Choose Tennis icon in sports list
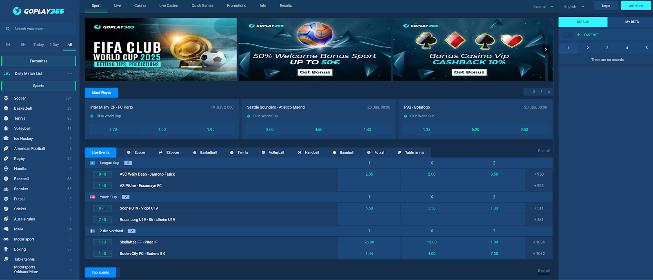Image resolution: width=653 pixels, height=280 pixels. point(6,118)
